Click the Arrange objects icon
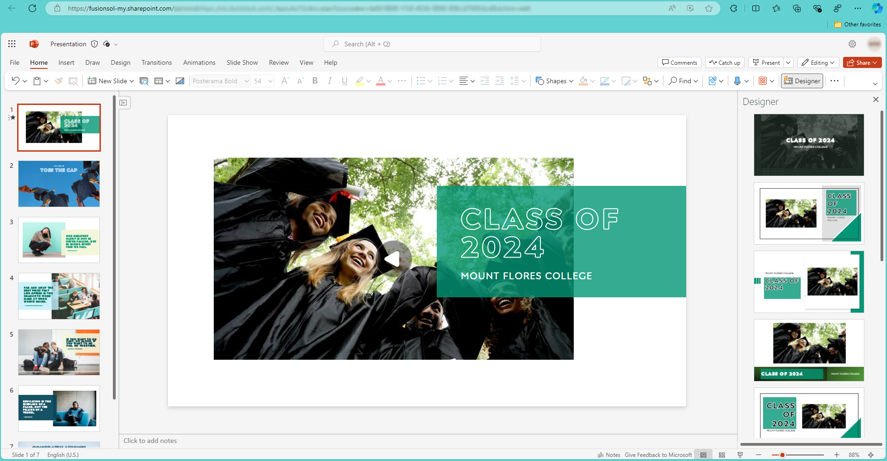This screenshot has width=887, height=461. tap(647, 81)
